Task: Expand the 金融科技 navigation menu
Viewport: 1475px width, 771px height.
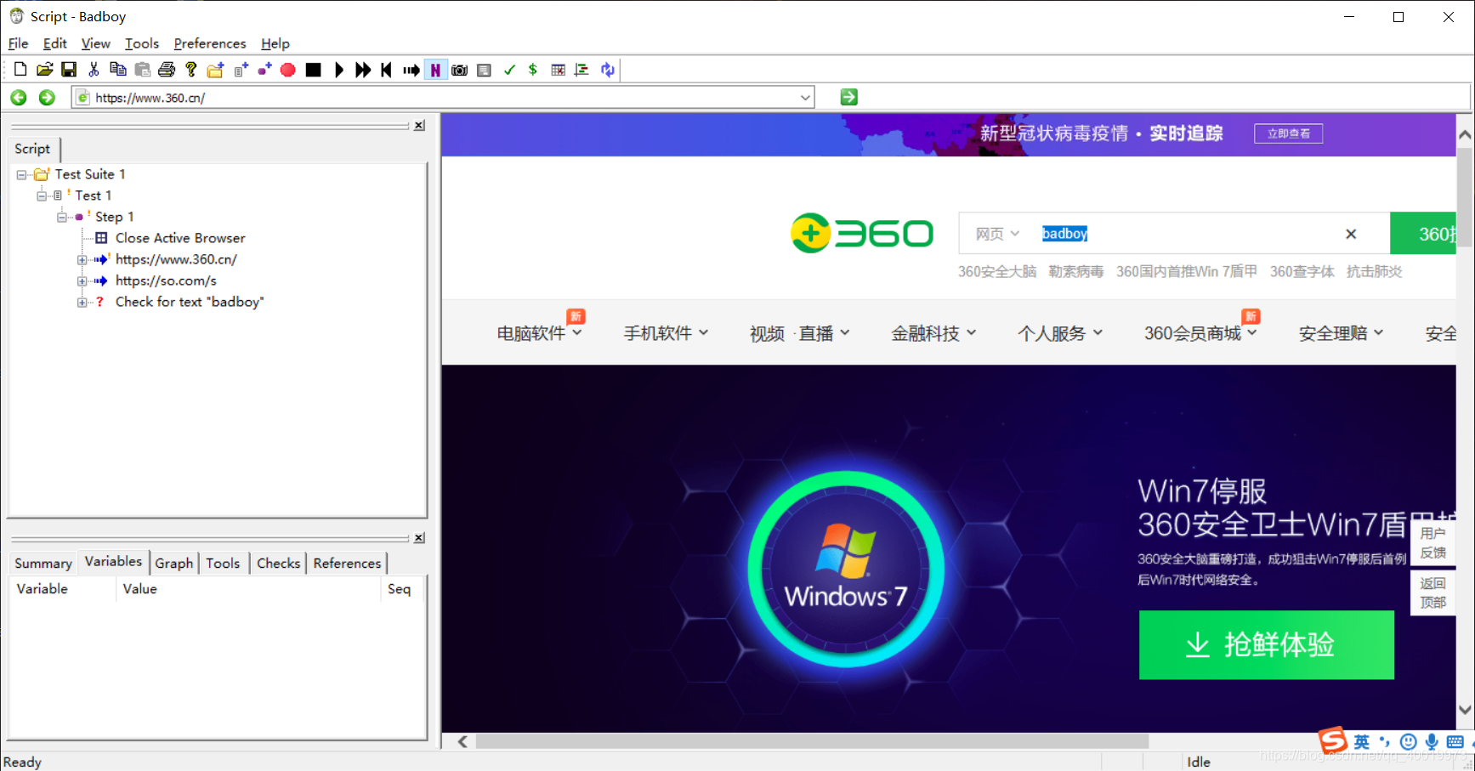Action: point(933,333)
